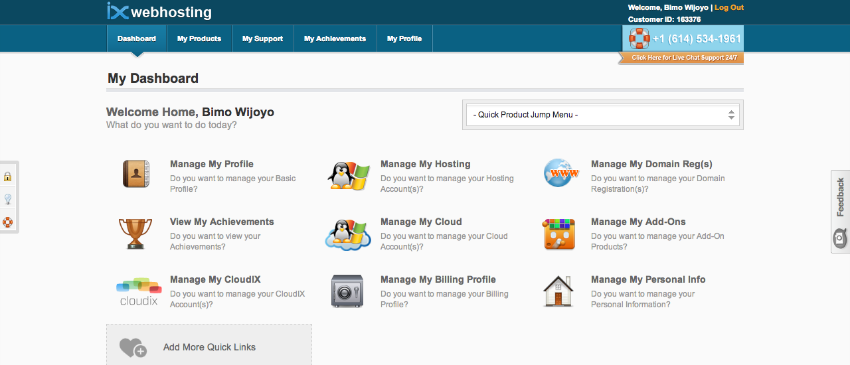Click the IX webhosting logo
The height and width of the screenshot is (365, 850).
pos(159,11)
